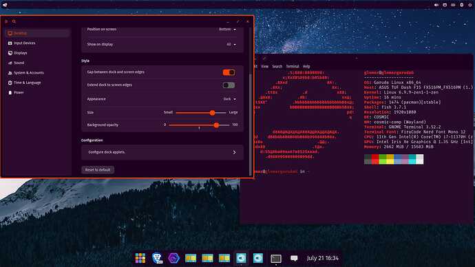Open workspaces icon in top-left panel
The image size is (475, 267).
point(5,5)
